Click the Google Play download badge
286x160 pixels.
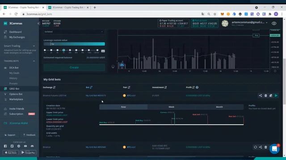(28, 152)
